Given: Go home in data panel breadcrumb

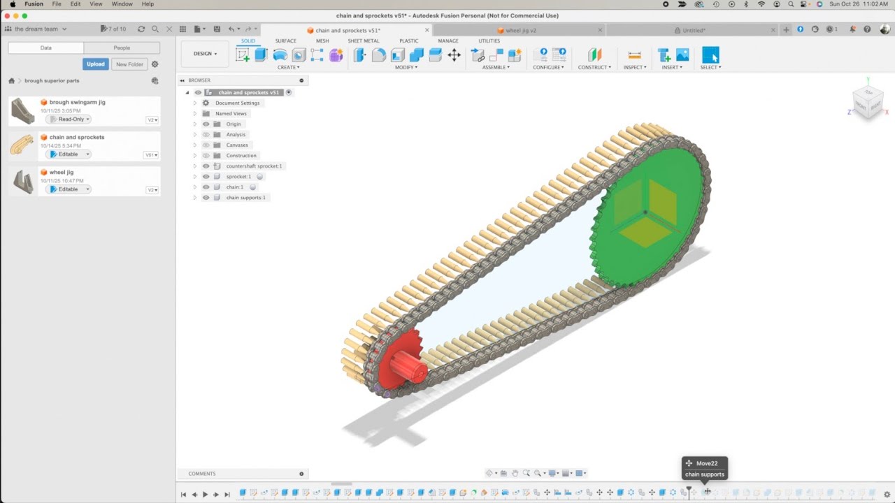Looking at the screenshot, I should point(12,80).
